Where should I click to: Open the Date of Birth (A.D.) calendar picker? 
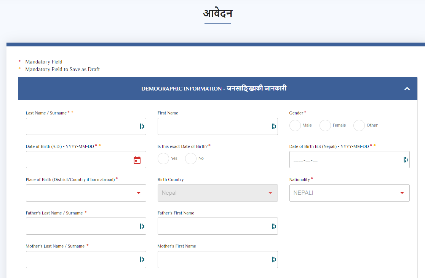coord(137,160)
